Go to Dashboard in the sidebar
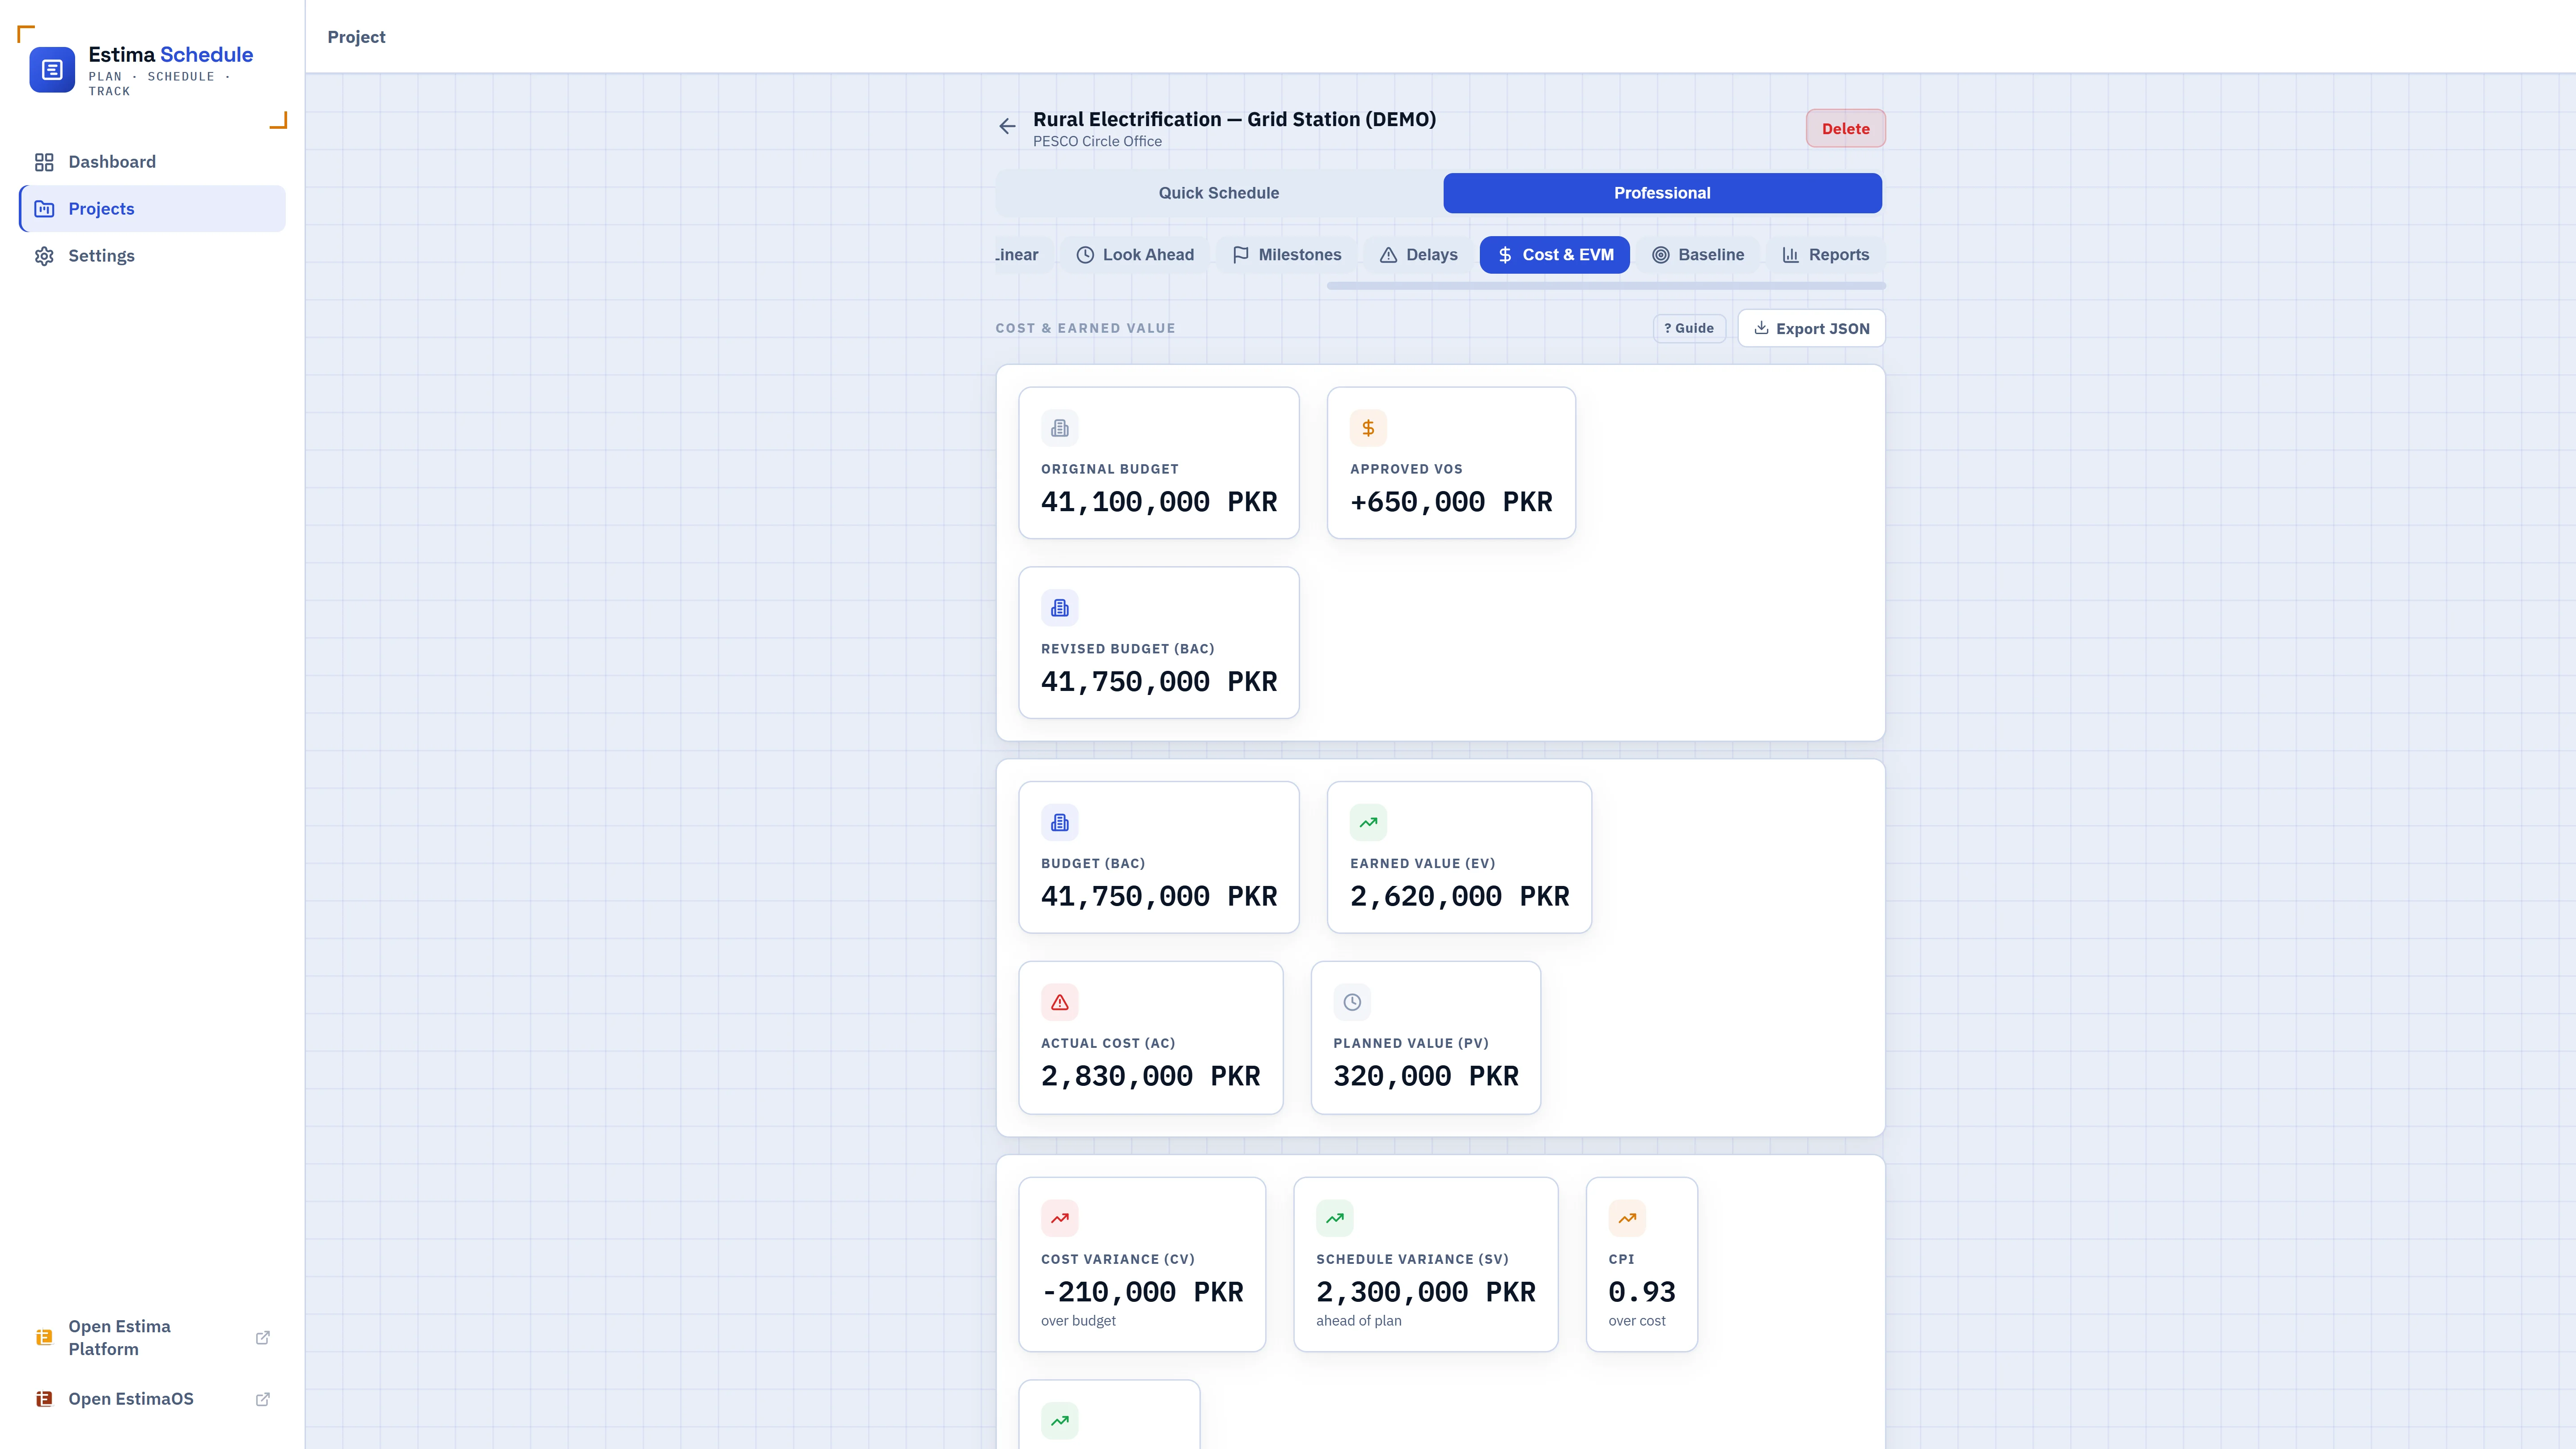 tap(152, 162)
